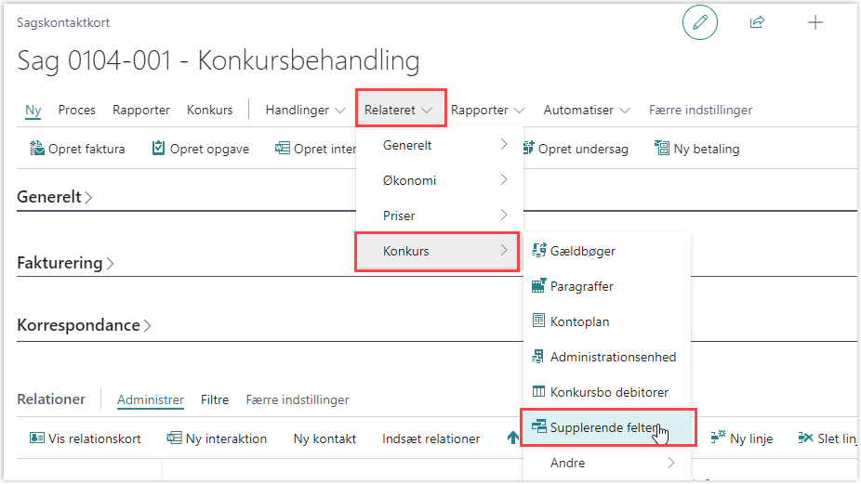The width and height of the screenshot is (861, 484).
Task: Expand the Fakturering section
Action: pos(65,263)
